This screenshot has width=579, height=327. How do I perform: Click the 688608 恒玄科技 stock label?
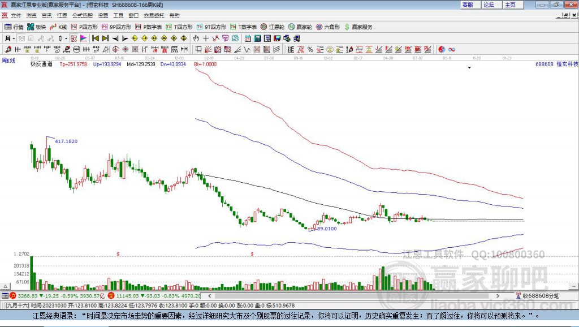557,64
